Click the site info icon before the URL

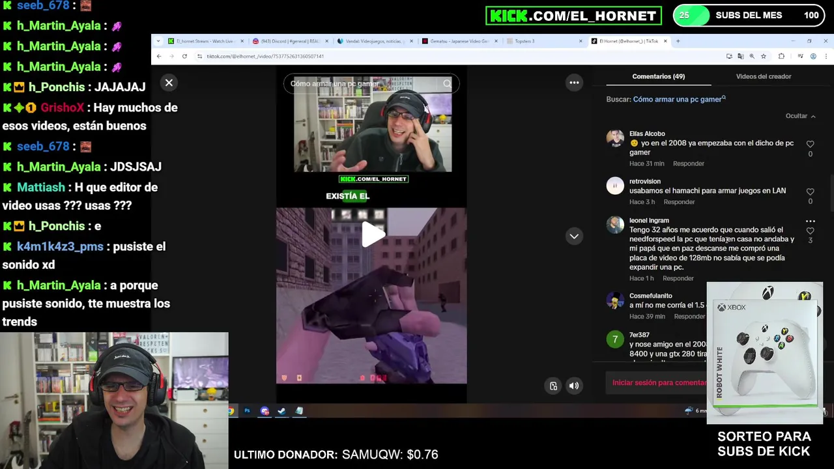199,57
